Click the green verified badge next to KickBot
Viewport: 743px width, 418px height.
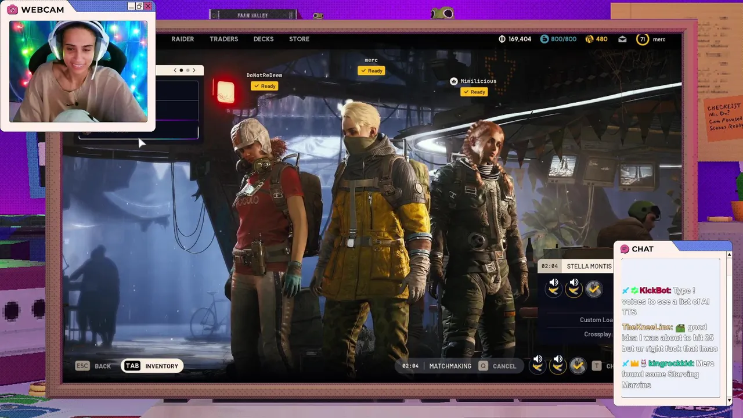(634, 290)
